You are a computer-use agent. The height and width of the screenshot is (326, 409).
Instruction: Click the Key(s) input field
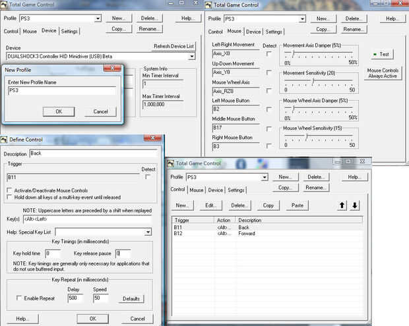point(87,219)
